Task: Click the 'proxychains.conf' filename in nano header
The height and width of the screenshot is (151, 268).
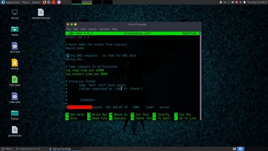Action: [137, 34]
